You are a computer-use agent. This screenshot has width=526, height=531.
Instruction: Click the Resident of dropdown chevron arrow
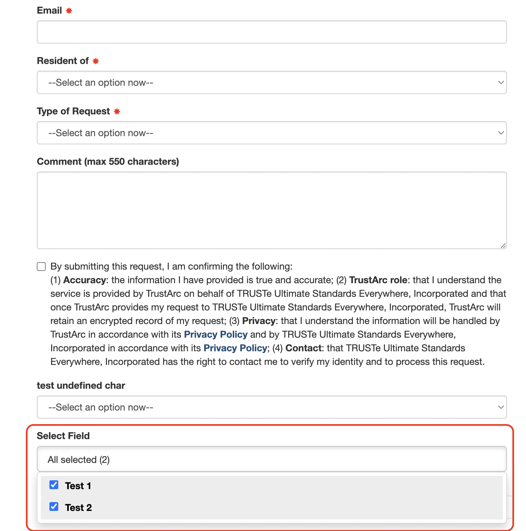pyautogui.click(x=501, y=82)
